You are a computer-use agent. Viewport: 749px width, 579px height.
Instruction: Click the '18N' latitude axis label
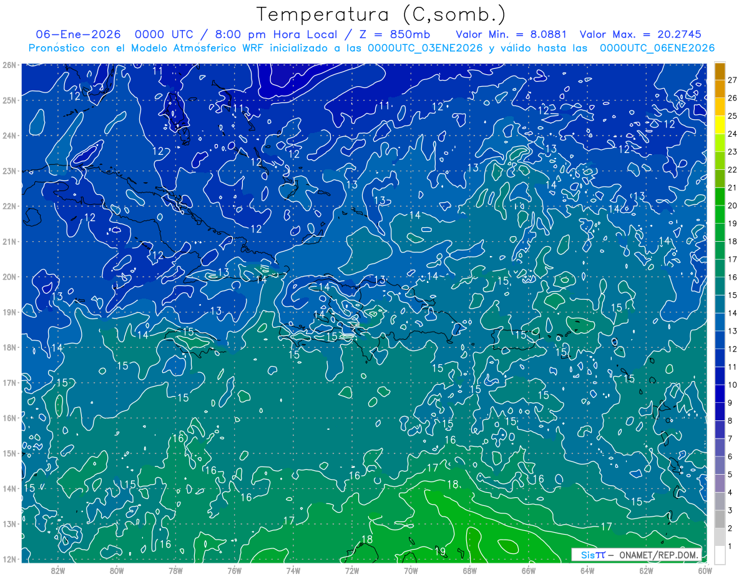coord(9,347)
